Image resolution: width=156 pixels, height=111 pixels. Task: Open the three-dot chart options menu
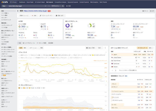point(106,48)
